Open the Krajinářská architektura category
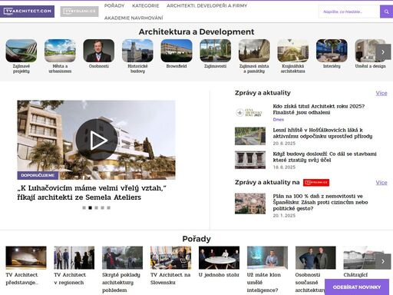The width and height of the screenshot is (393, 295). tap(293, 51)
